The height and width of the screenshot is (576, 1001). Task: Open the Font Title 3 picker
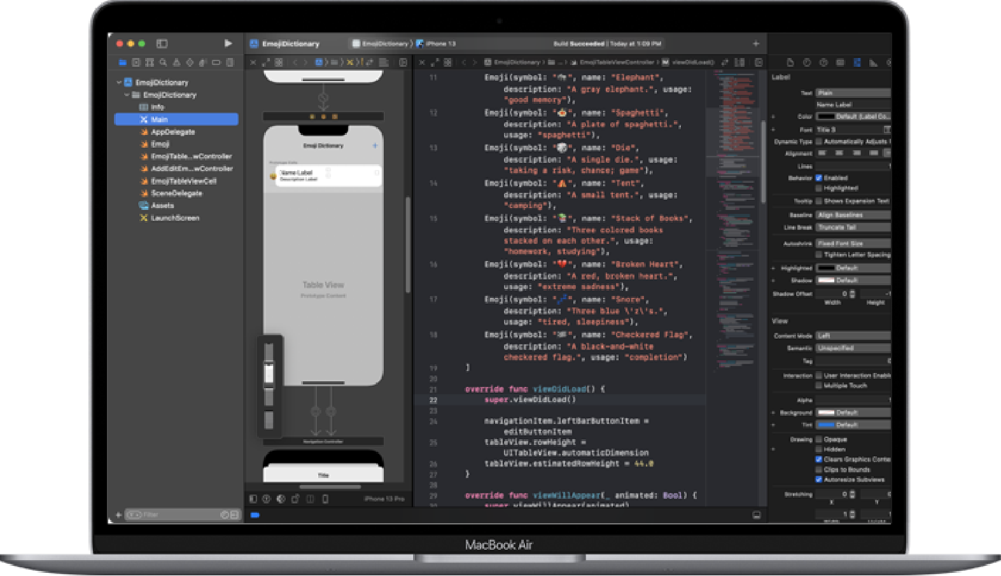click(887, 130)
